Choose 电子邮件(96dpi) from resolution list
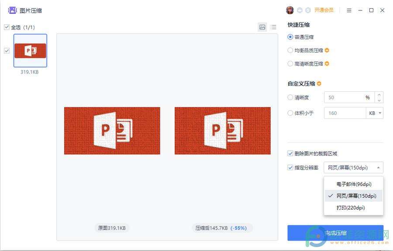Screen dimensions: 393x251 pos(354,184)
